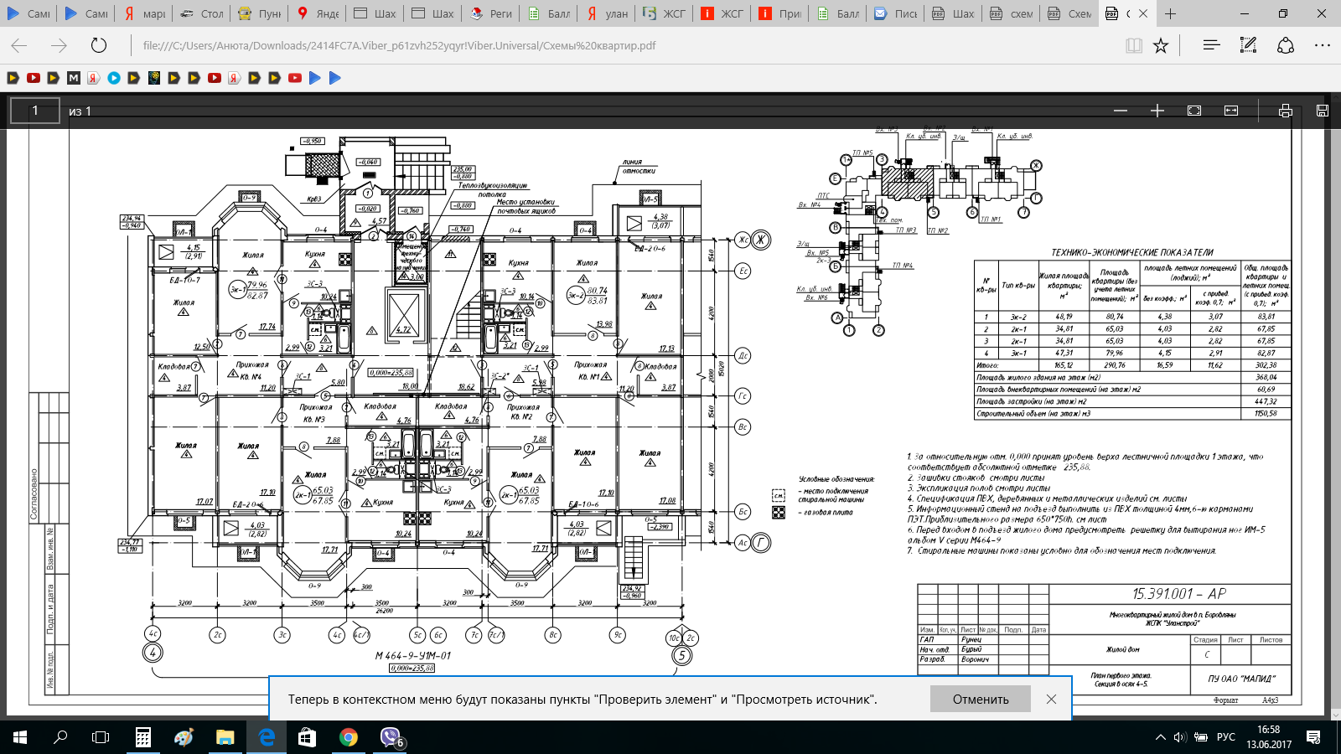Open Edge's More actions menu
Viewport: 1341px width, 754px height.
tap(1323, 45)
